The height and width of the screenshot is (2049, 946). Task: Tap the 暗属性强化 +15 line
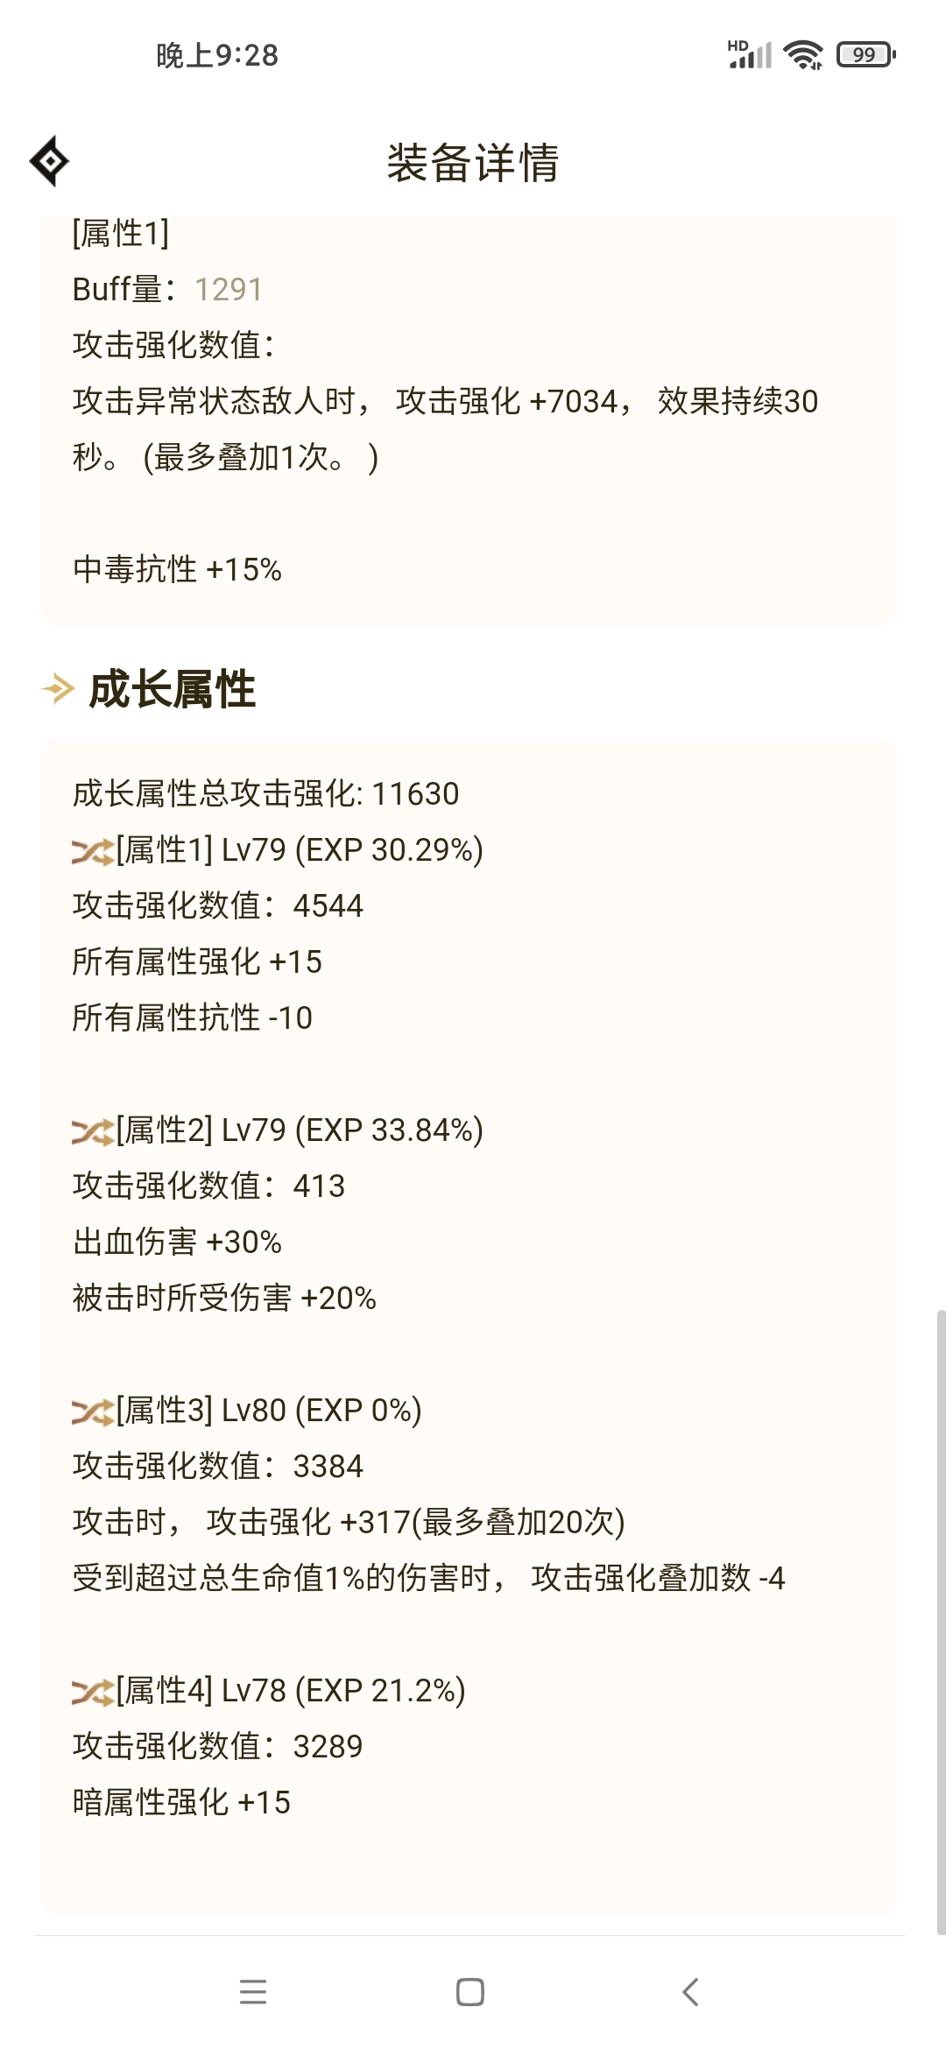coord(181,1803)
